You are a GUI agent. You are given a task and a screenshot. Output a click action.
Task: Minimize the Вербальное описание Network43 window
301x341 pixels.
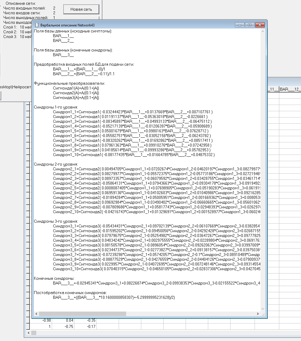click(240, 25)
